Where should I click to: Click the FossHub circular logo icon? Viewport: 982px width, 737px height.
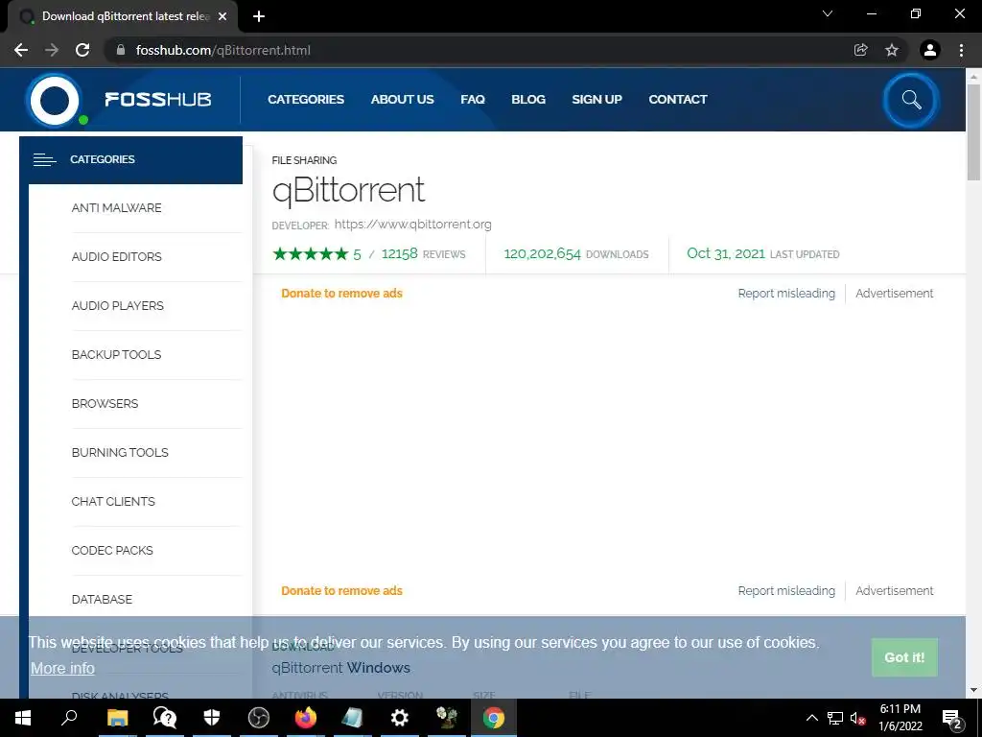pyautogui.click(x=55, y=100)
